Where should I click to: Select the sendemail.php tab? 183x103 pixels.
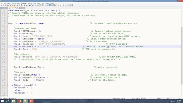pyautogui.click(x=13, y=8)
